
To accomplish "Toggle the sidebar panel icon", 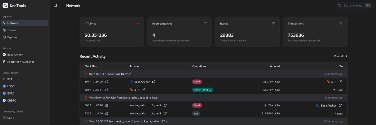I will 55,5.
